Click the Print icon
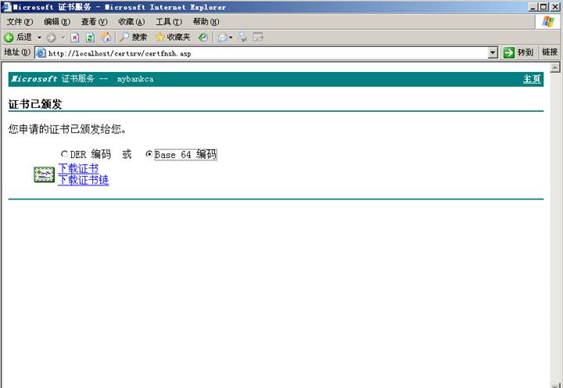The width and height of the screenshot is (563, 388). point(242,37)
